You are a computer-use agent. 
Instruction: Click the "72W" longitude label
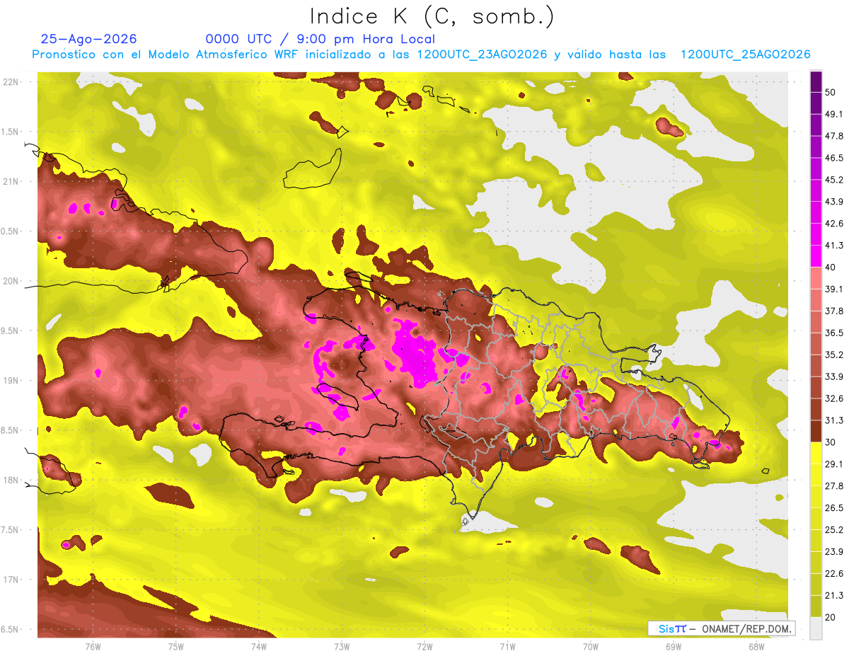[x=424, y=647]
